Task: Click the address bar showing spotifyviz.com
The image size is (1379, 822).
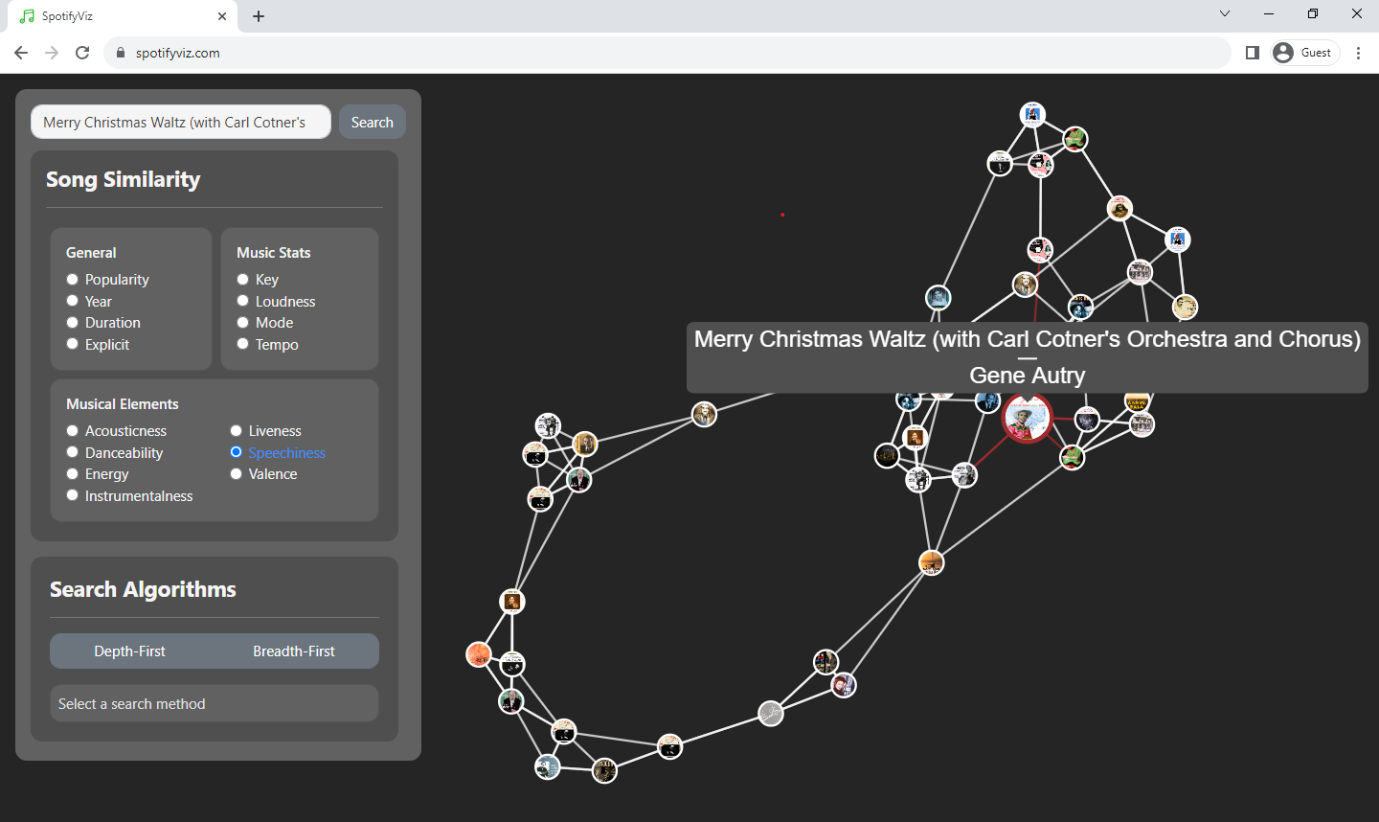Action: click(667, 53)
